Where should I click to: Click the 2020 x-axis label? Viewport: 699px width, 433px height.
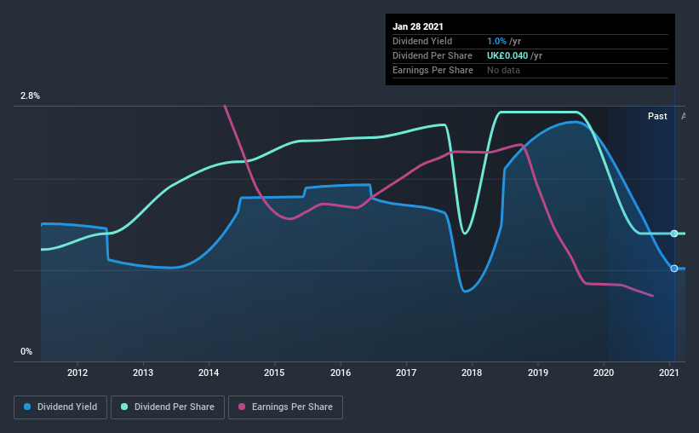604,372
